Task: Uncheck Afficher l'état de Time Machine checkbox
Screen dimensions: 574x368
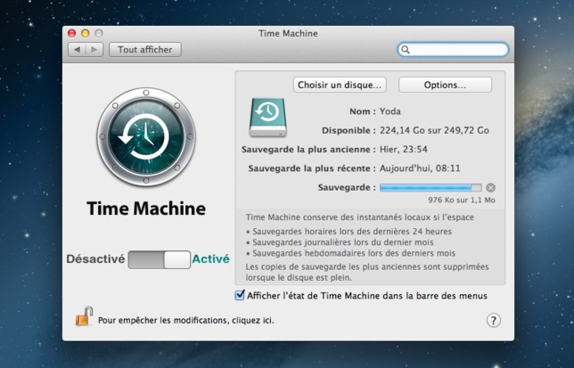Action: click(x=239, y=295)
